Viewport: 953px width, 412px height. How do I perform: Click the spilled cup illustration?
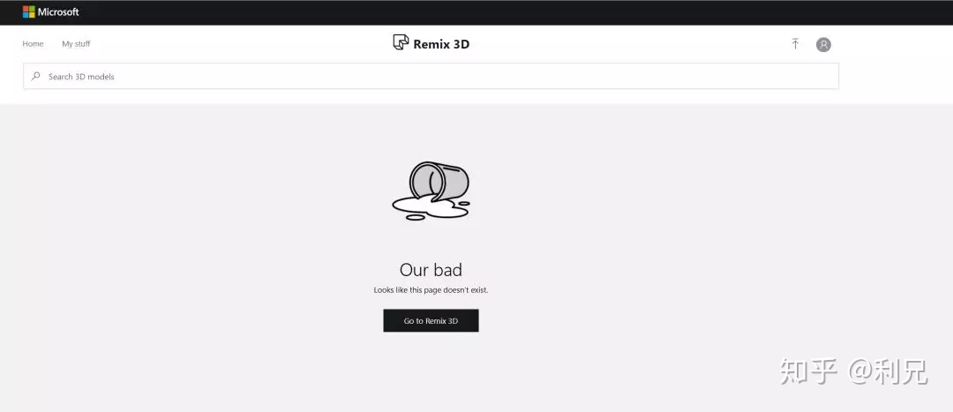tap(431, 191)
